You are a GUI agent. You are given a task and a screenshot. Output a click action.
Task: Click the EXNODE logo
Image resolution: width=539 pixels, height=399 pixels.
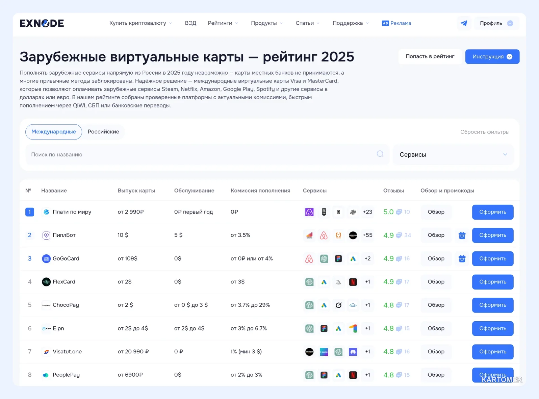pos(42,23)
